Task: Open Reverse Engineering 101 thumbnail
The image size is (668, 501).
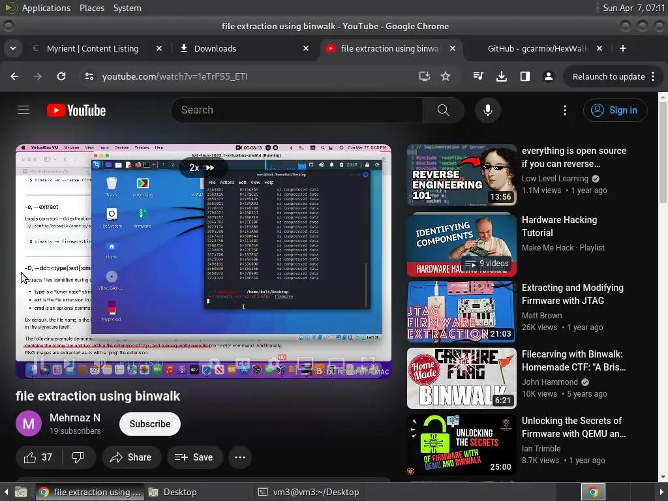Action: 462,175
